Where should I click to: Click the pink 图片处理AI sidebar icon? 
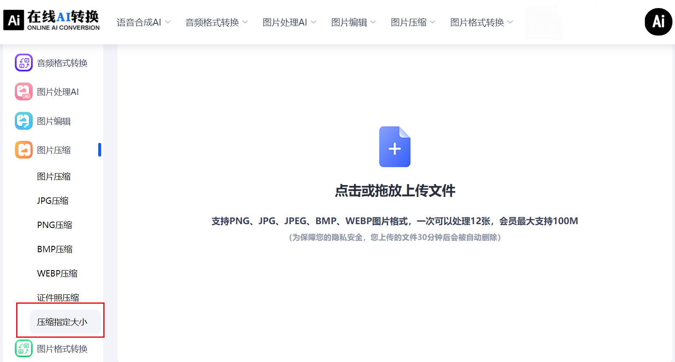coord(24,91)
